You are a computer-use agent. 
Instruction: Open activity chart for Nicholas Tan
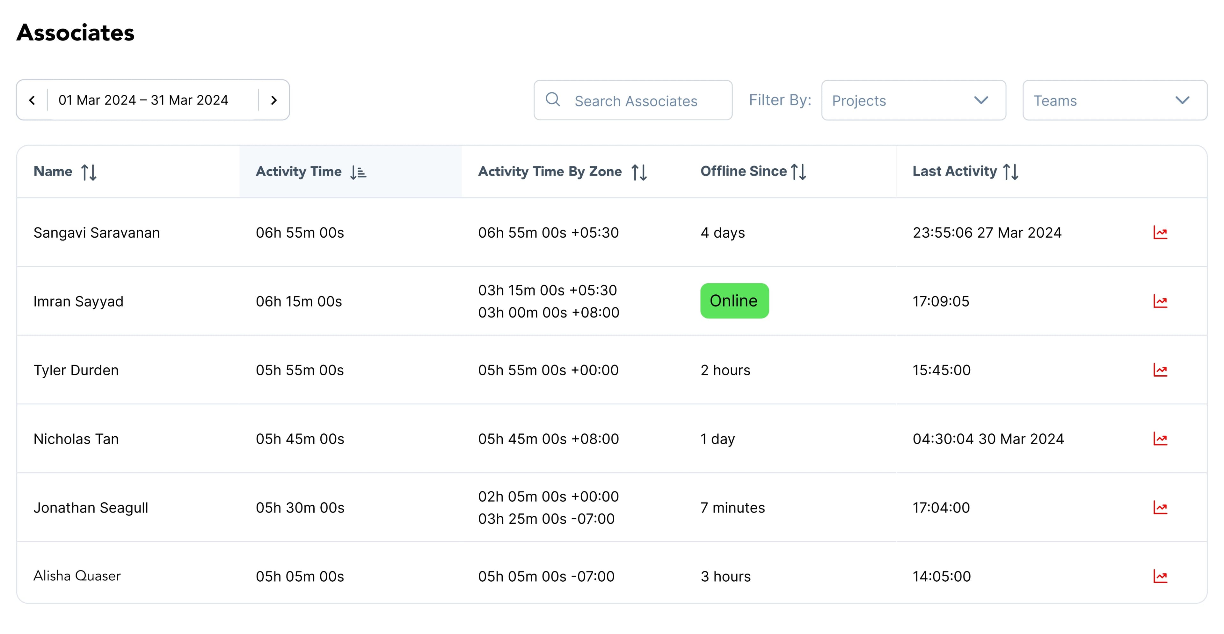pyautogui.click(x=1160, y=439)
